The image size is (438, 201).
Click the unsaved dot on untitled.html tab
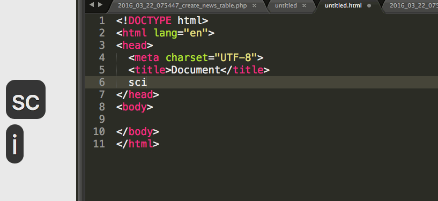coord(369,5)
